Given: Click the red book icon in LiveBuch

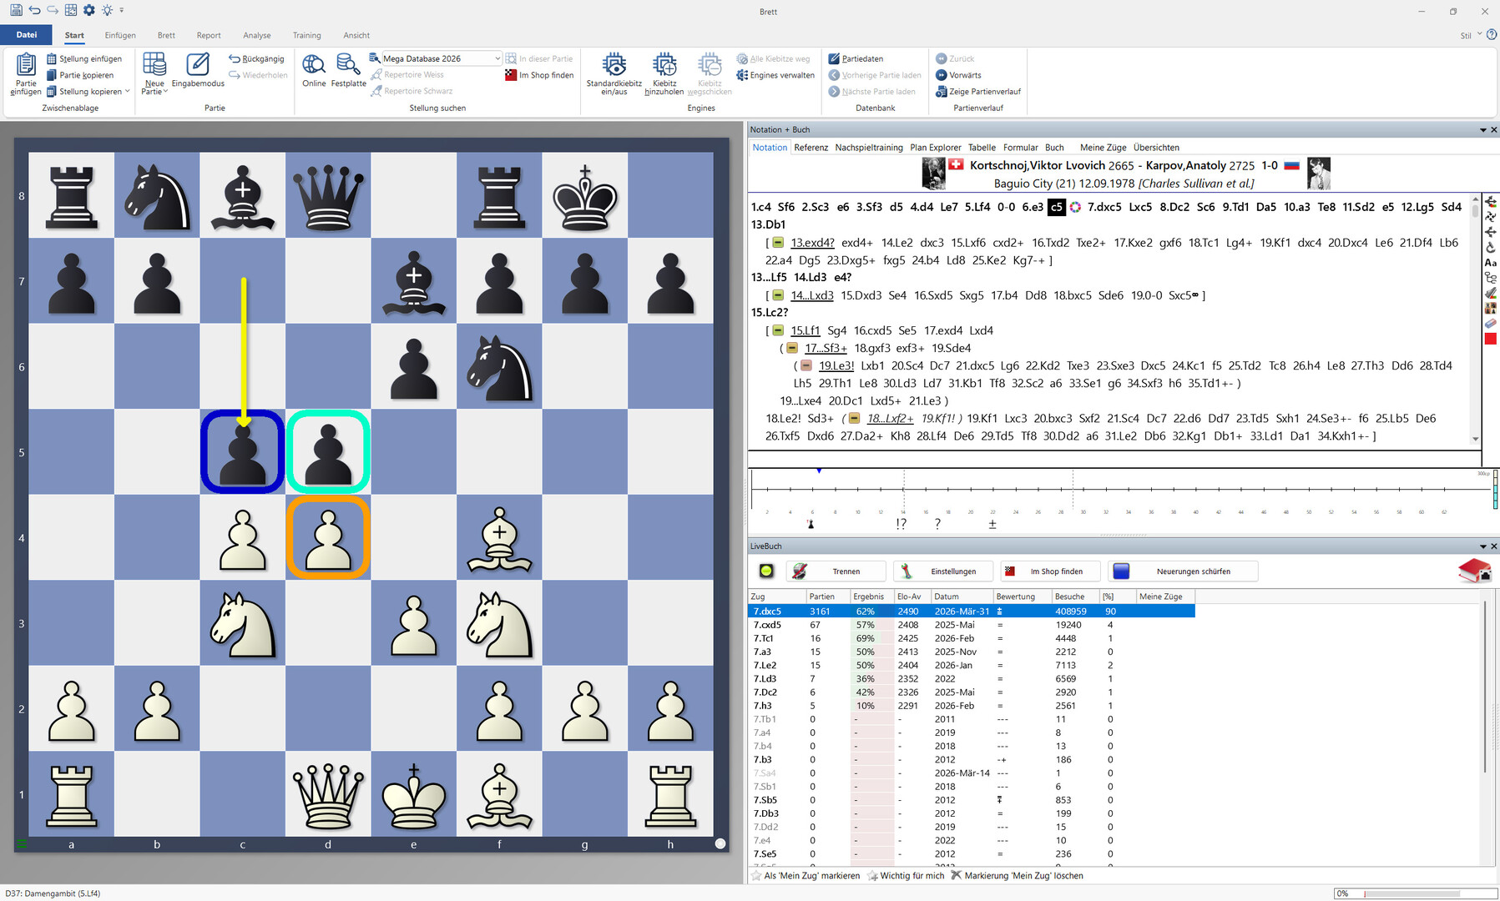Looking at the screenshot, I should point(1474,571).
